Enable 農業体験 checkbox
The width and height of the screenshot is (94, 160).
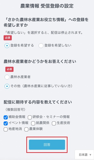coord(26,130)
